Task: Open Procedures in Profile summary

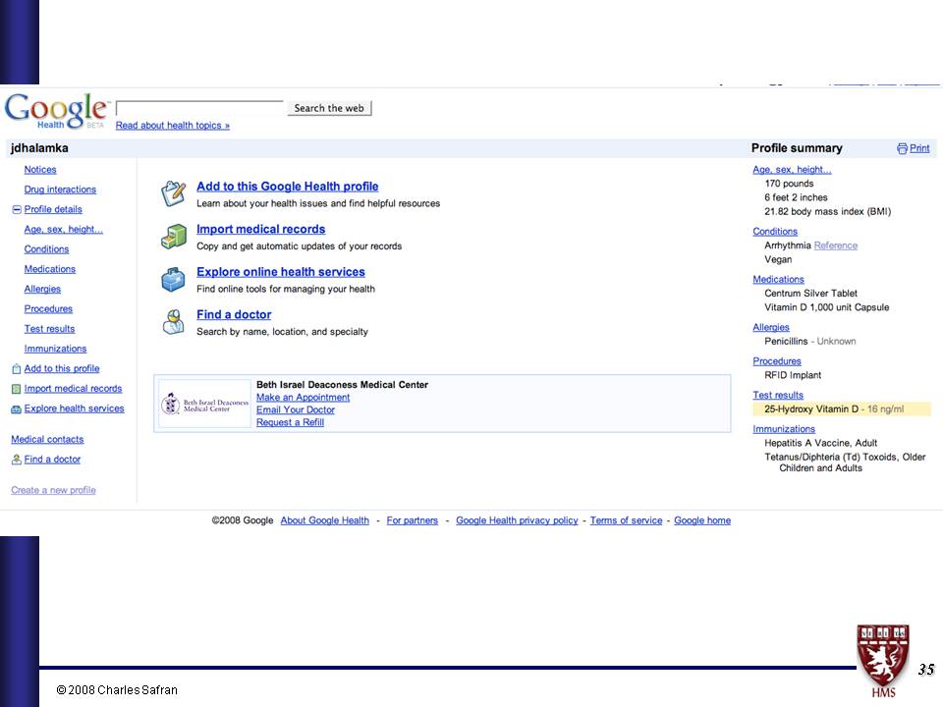Action: click(x=777, y=361)
